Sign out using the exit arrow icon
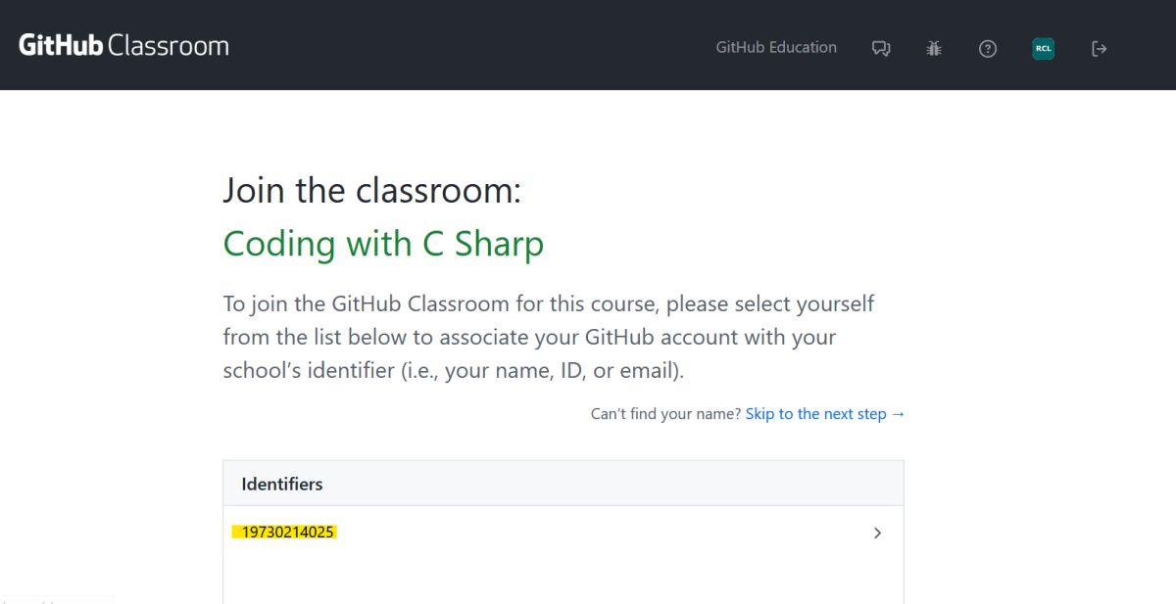Screen dimensions: 1176x604 click(x=1100, y=48)
